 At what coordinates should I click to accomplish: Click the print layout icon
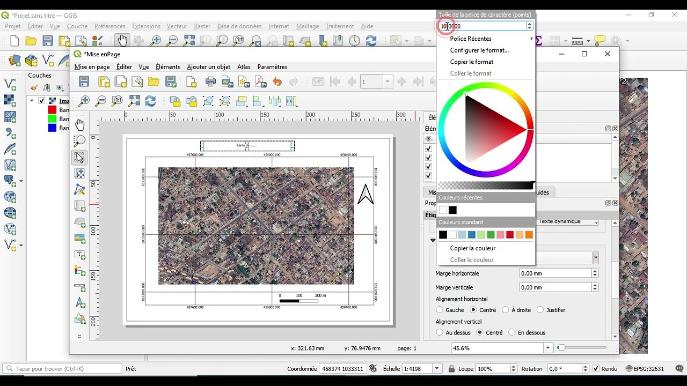211,82
